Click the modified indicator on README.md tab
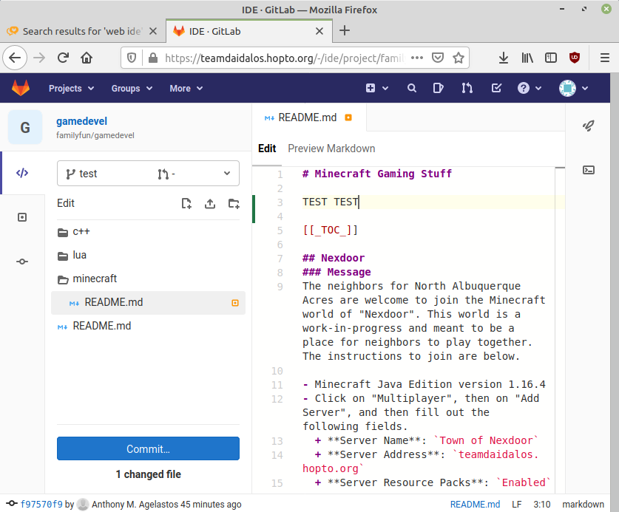The image size is (619, 512). (348, 117)
